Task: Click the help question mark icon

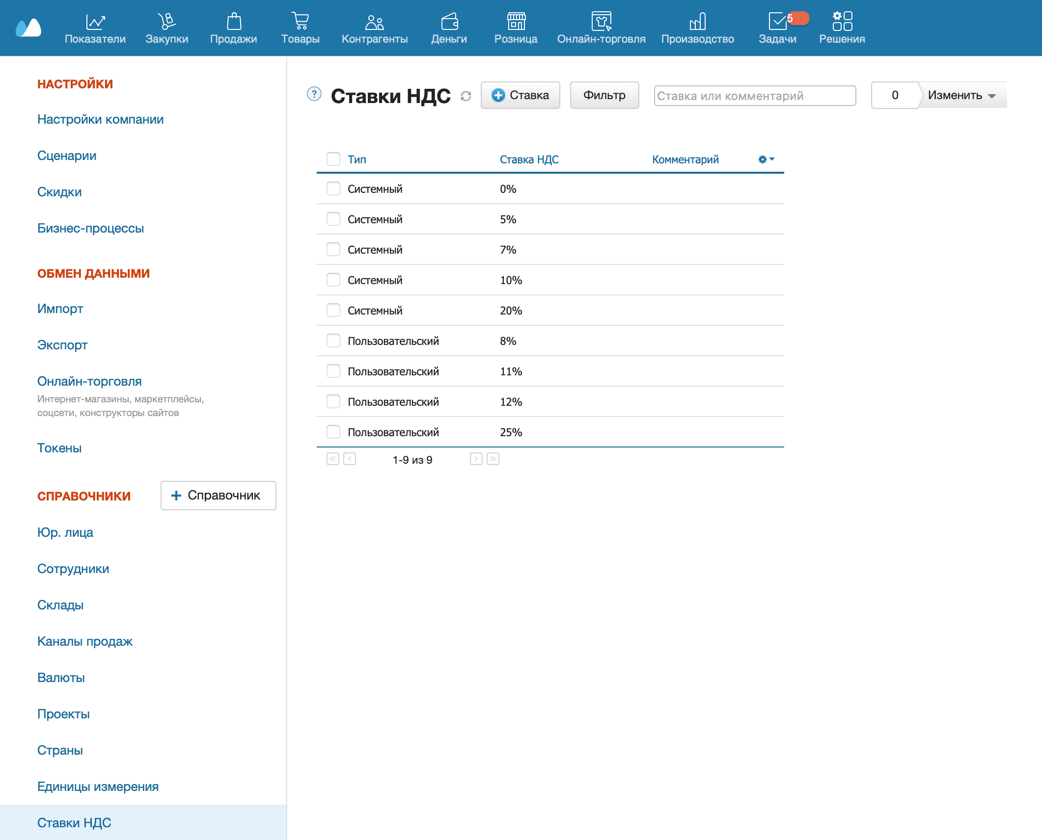Action: 314,94
